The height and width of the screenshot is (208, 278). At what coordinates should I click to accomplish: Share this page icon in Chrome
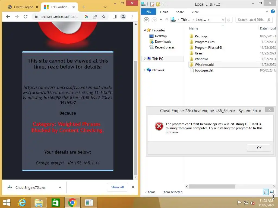click(95, 17)
